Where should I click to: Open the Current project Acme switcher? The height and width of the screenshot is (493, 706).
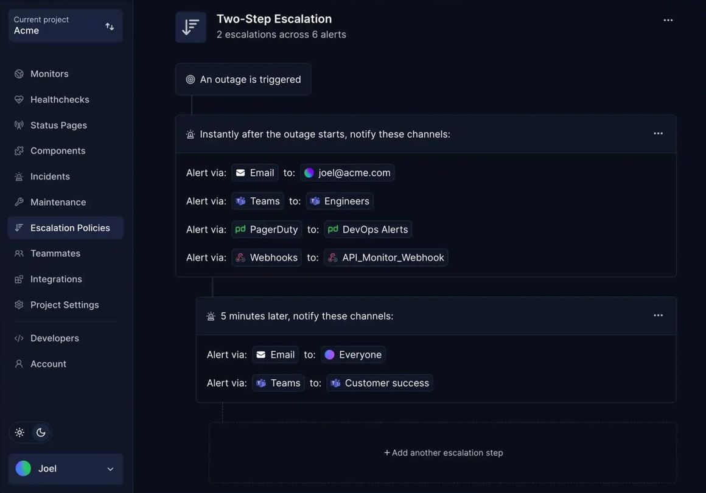pyautogui.click(x=65, y=26)
